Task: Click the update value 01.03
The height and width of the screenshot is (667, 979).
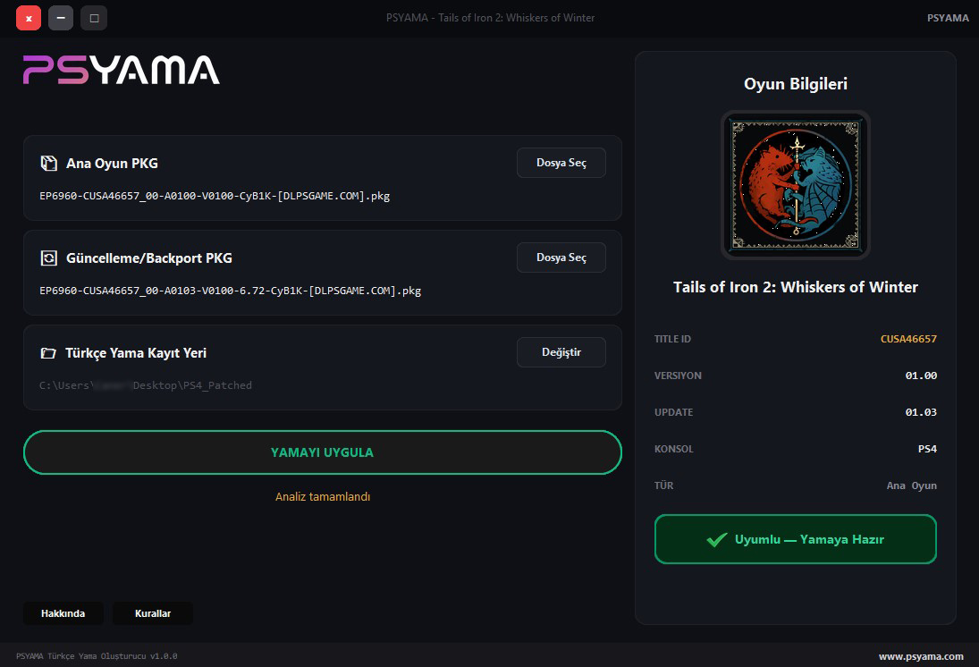Action: point(921,412)
